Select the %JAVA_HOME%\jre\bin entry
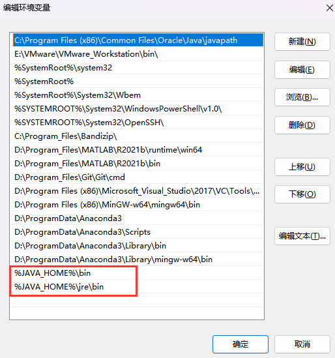Image resolution: width=335 pixels, height=358 pixels. (x=137, y=287)
